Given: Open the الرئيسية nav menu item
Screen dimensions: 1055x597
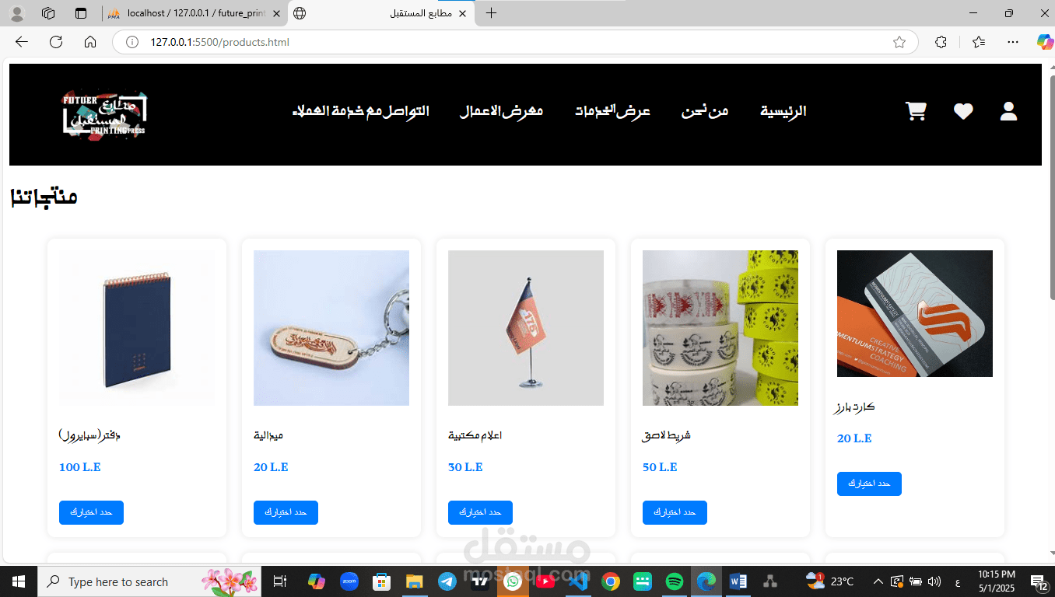Looking at the screenshot, I should 783,111.
